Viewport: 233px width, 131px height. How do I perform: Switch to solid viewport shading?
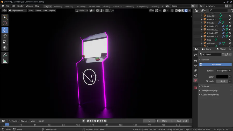click(179, 11)
